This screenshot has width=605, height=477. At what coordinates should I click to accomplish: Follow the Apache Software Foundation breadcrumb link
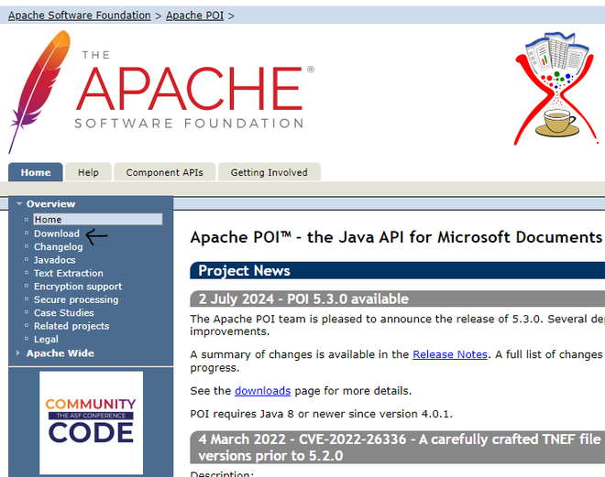tap(80, 16)
